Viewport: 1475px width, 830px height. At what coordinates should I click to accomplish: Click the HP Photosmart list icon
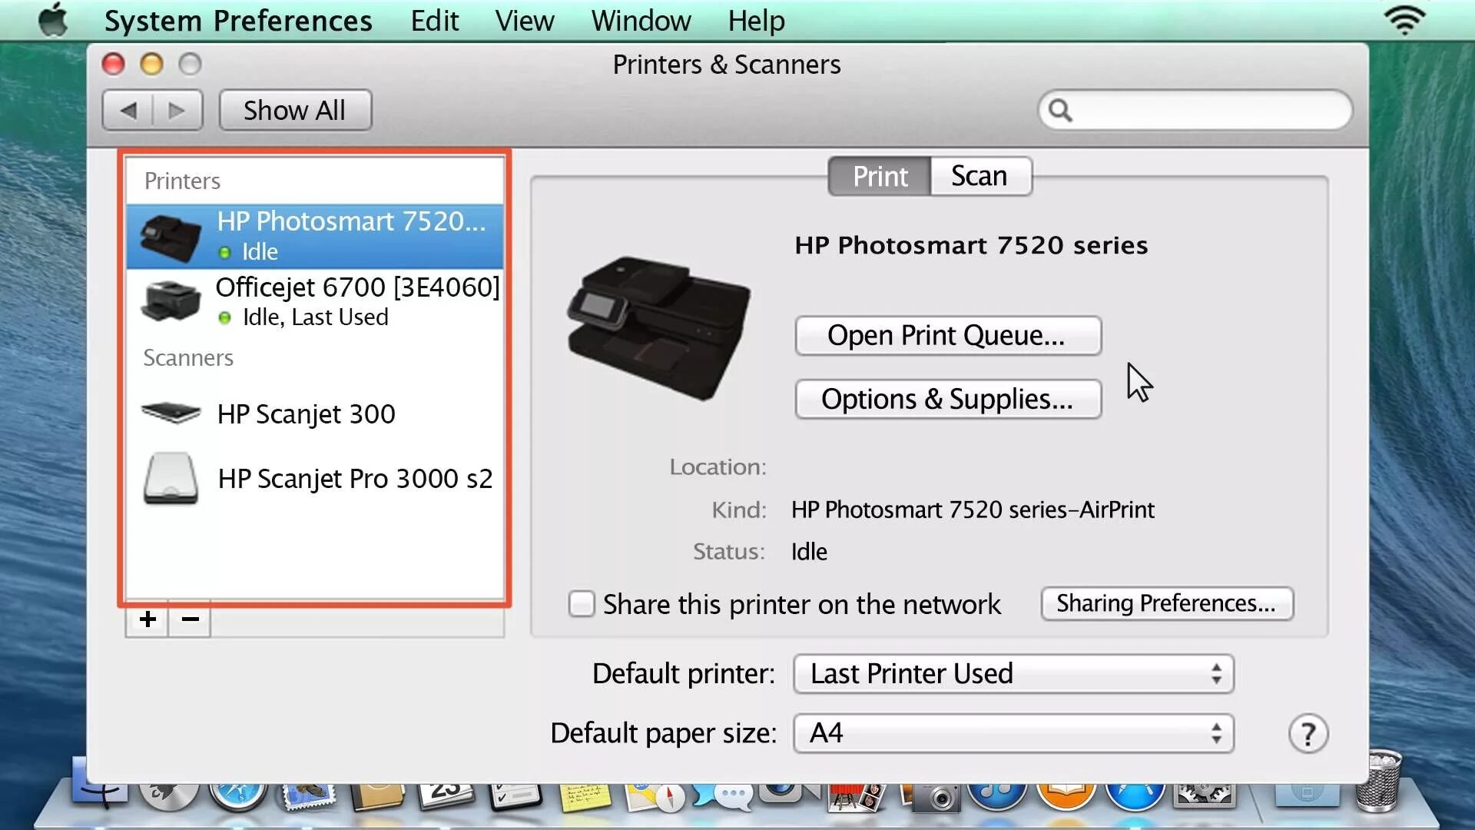tap(171, 237)
